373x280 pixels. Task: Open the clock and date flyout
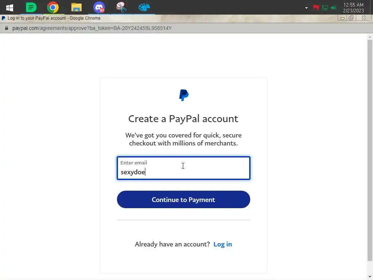coord(353,8)
